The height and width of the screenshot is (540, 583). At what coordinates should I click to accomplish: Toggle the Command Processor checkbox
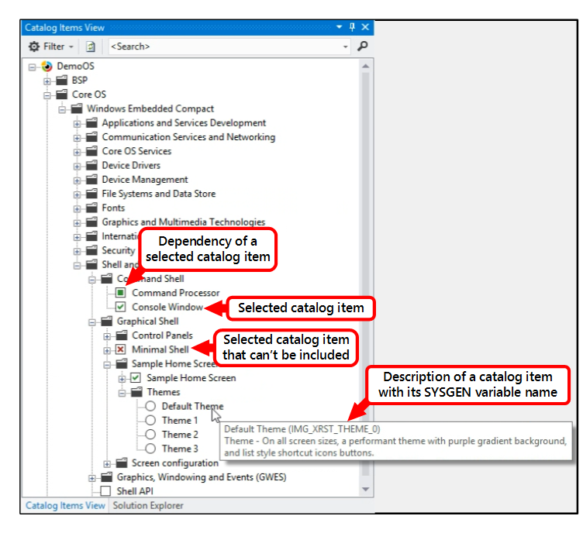[120, 293]
